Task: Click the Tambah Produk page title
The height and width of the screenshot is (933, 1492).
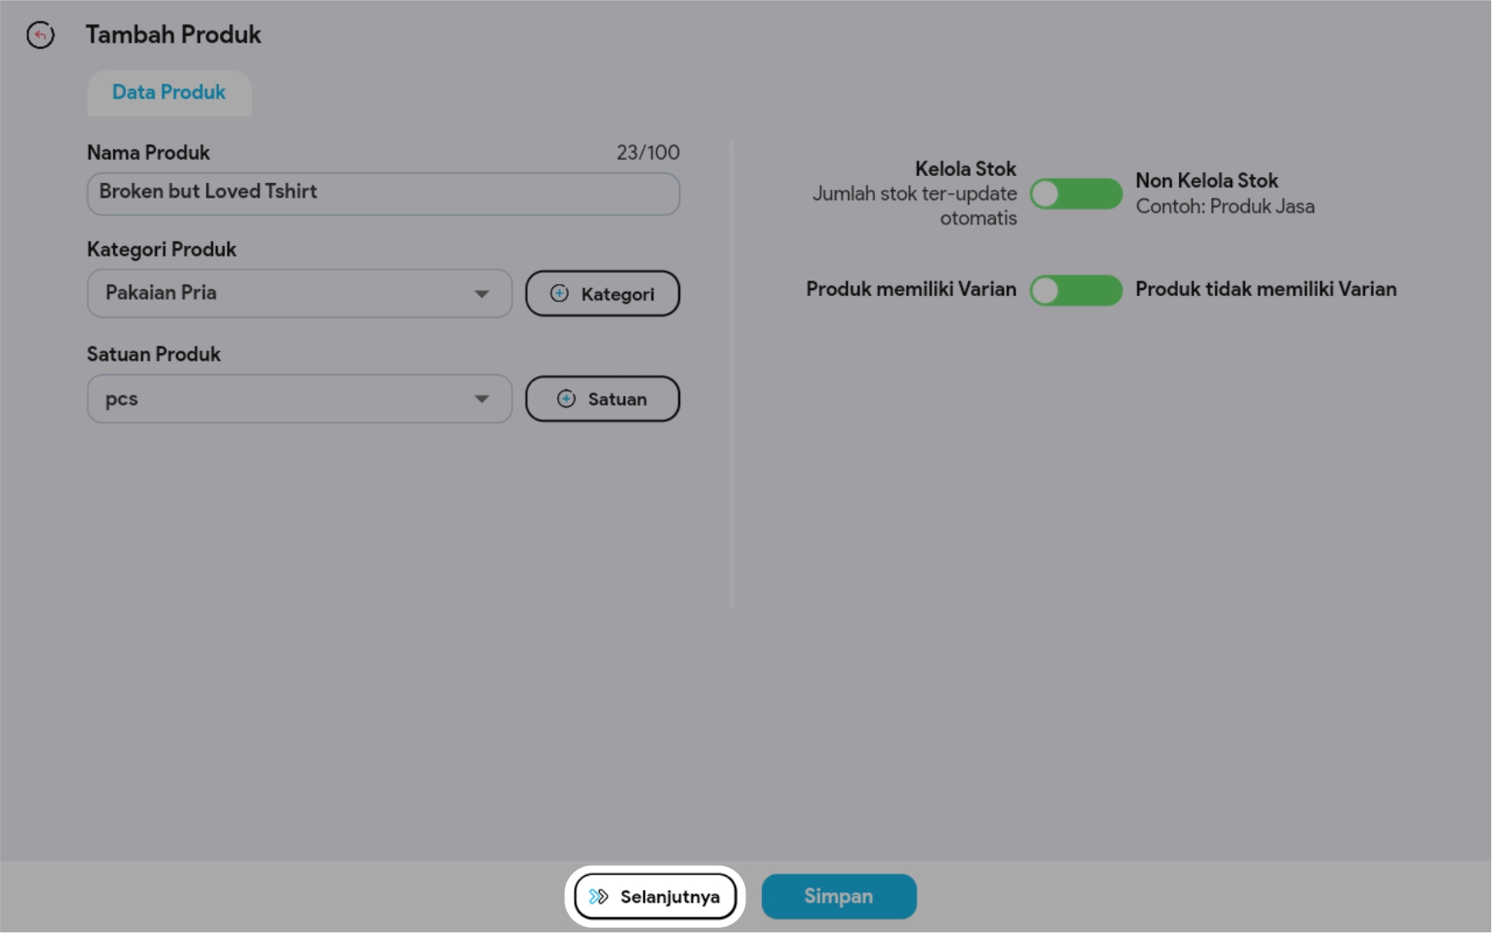Action: pos(173,35)
